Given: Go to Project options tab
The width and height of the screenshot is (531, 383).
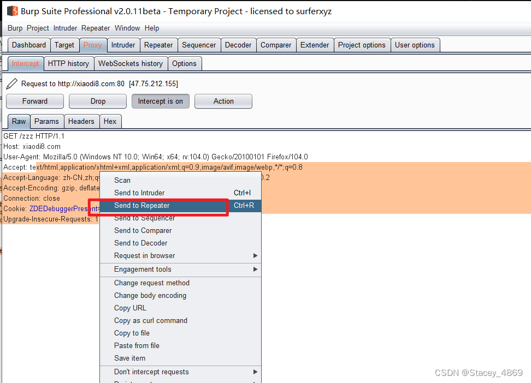Looking at the screenshot, I should pyautogui.click(x=362, y=45).
